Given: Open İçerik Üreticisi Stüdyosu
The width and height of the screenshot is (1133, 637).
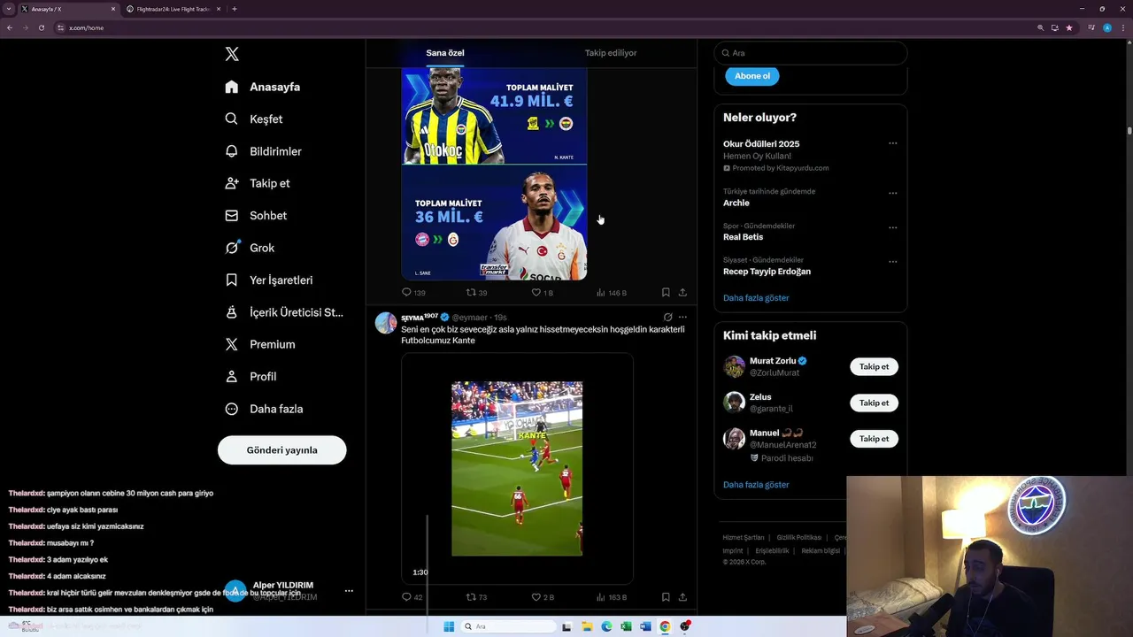Looking at the screenshot, I should coord(284,312).
